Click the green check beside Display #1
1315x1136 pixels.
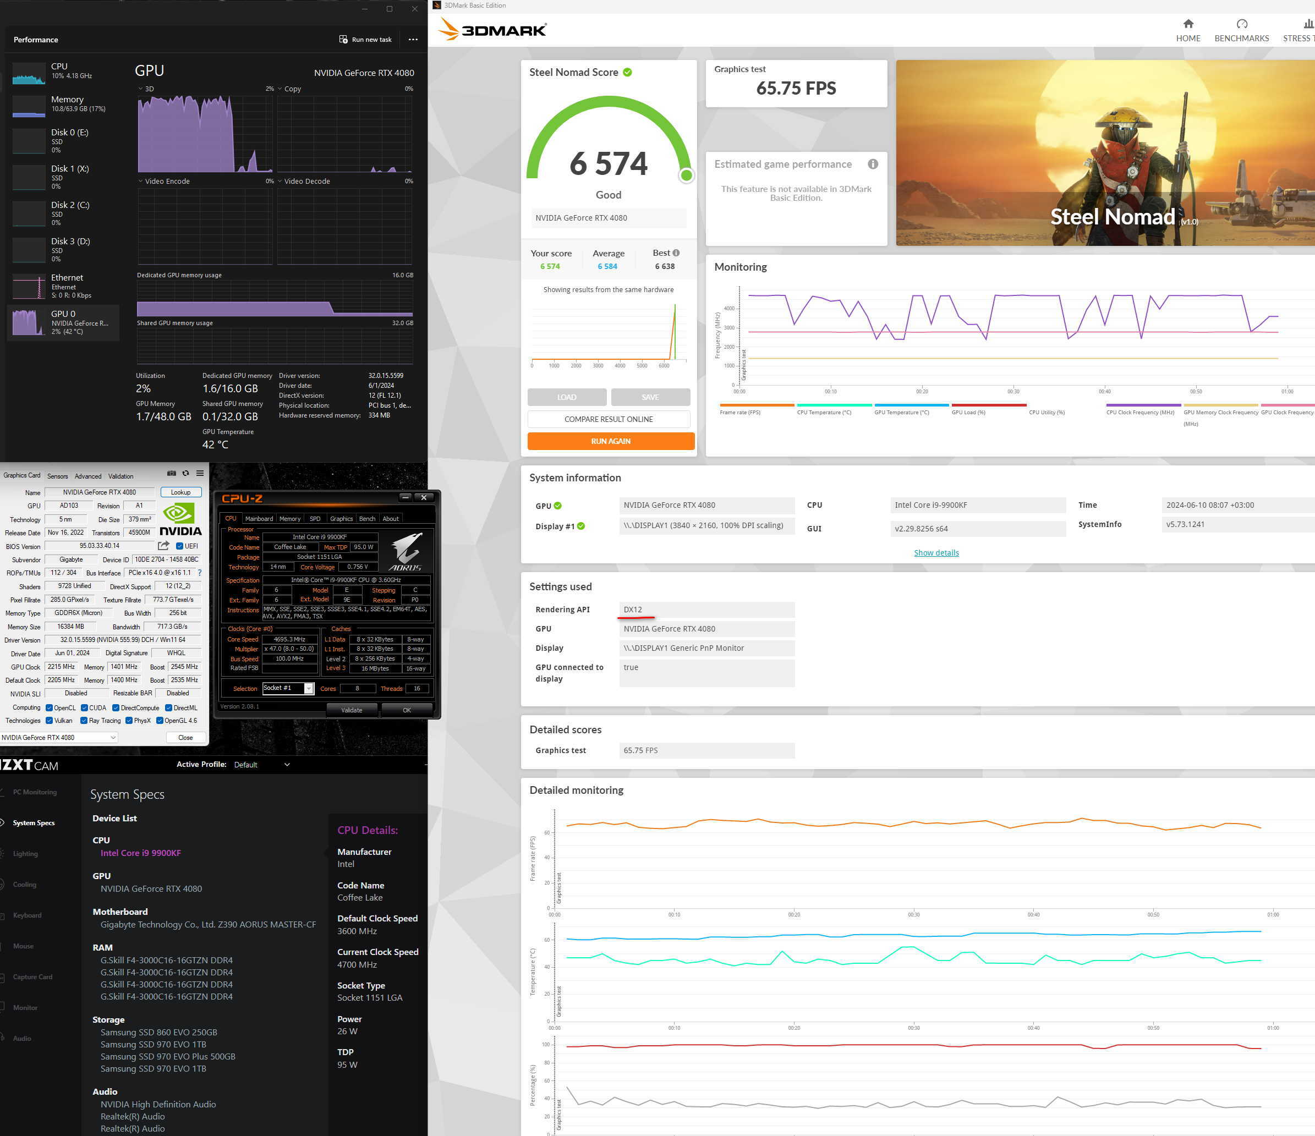tap(580, 526)
